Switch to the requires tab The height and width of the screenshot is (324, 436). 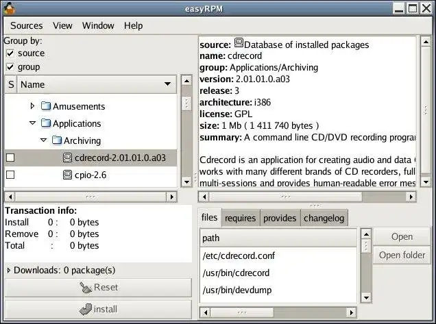(x=240, y=218)
